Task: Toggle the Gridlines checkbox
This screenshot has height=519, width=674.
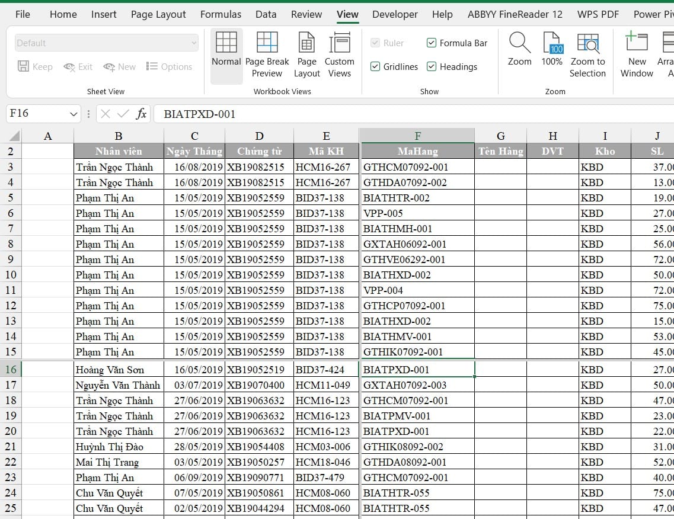Action: click(375, 67)
